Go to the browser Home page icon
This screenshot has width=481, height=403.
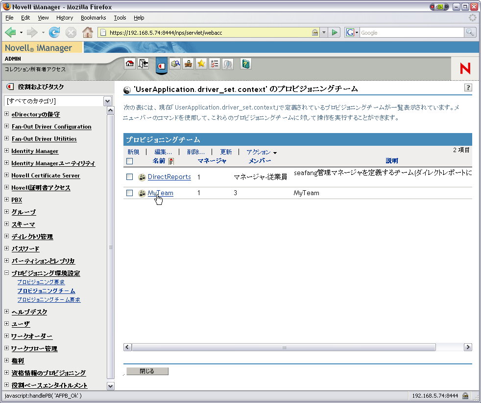pyautogui.click(x=88, y=32)
